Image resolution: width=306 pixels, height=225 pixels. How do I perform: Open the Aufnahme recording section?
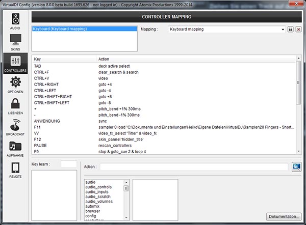pyautogui.click(x=15, y=149)
